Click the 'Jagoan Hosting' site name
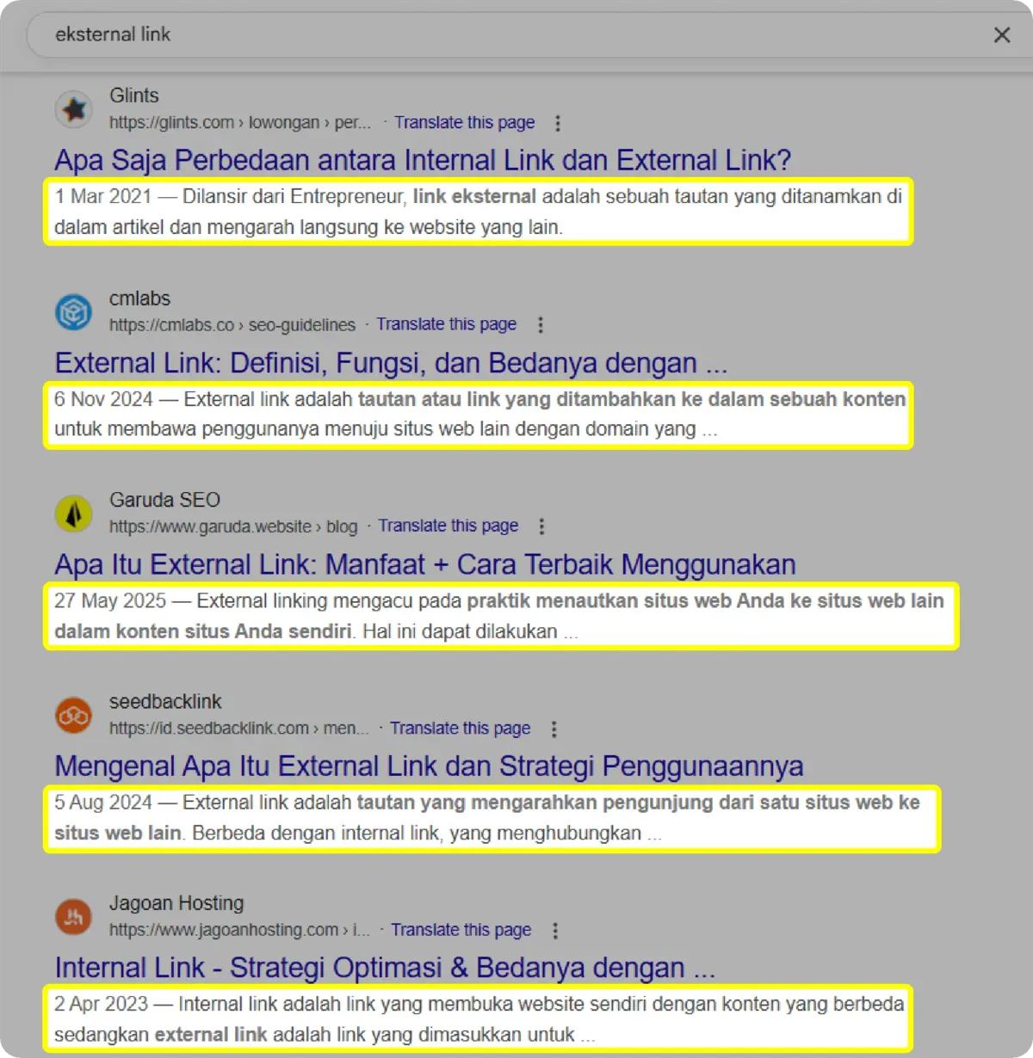Screen dimensions: 1033x1058 point(176,903)
